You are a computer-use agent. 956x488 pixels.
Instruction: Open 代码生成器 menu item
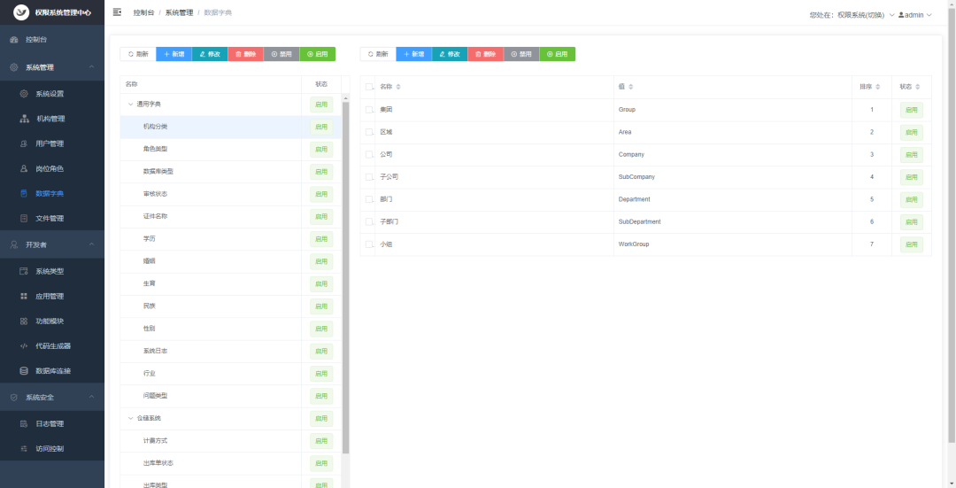(x=52, y=346)
